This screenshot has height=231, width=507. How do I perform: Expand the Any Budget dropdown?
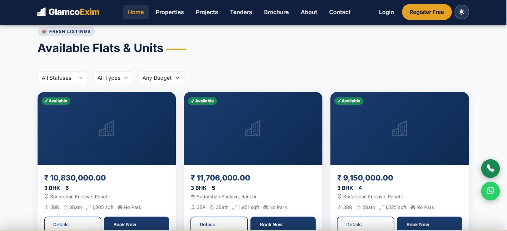pos(161,78)
